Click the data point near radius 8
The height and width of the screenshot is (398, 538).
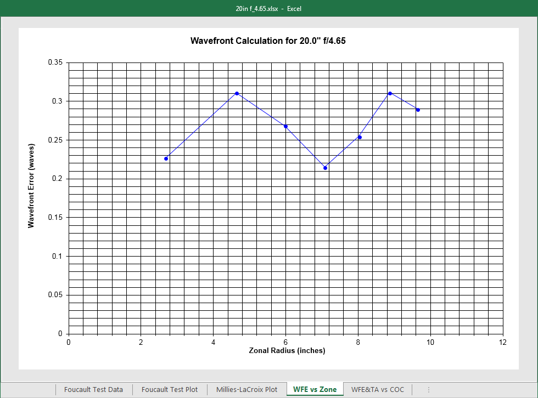(x=360, y=137)
